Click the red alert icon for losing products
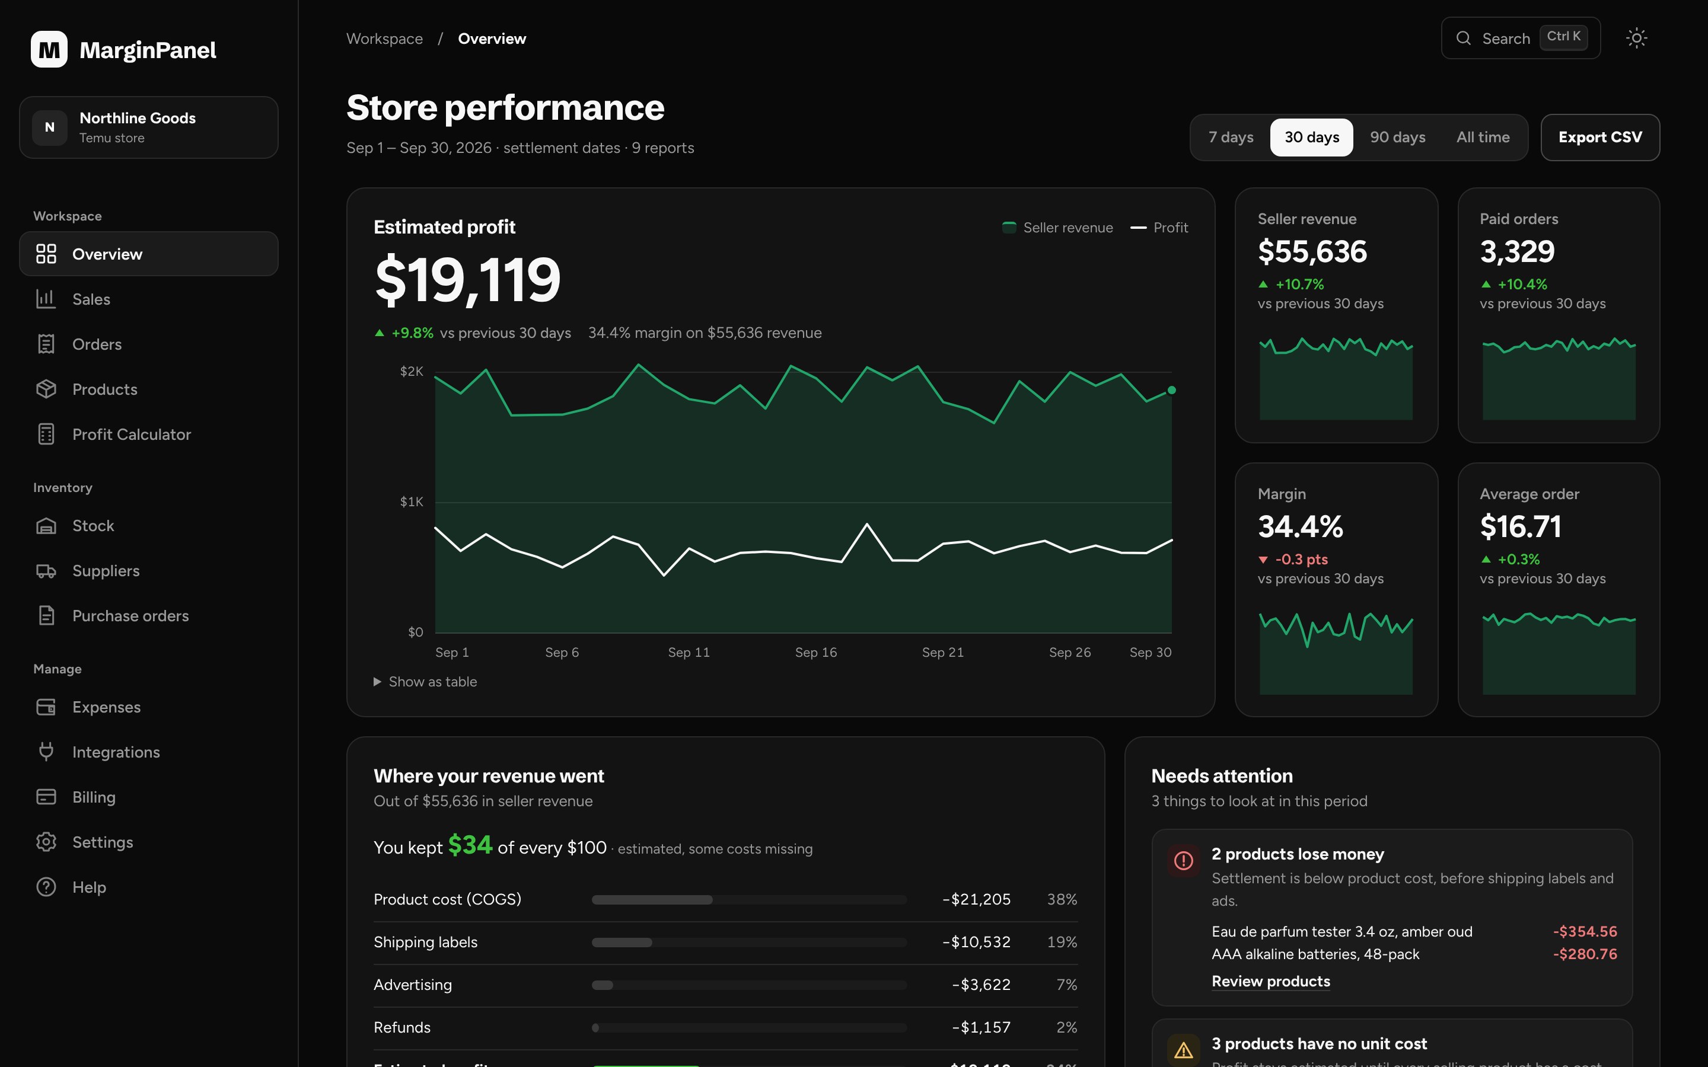1708x1067 pixels. (x=1184, y=861)
